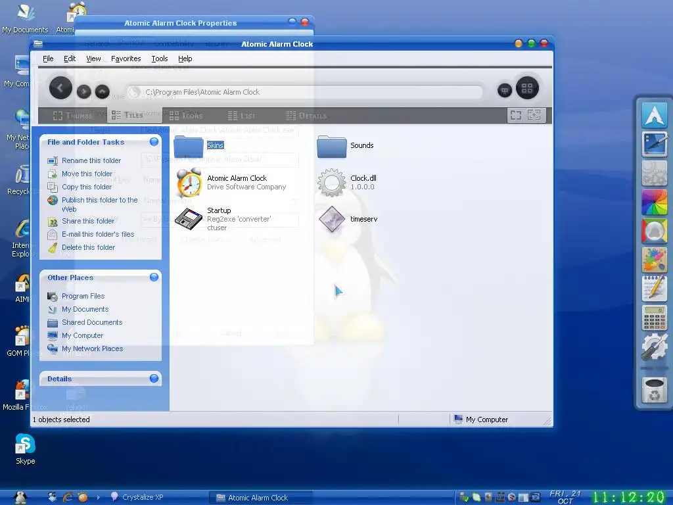This screenshot has height=505, width=673.
Task: Collapse the File and Folder Tasks panel
Action: tap(154, 142)
